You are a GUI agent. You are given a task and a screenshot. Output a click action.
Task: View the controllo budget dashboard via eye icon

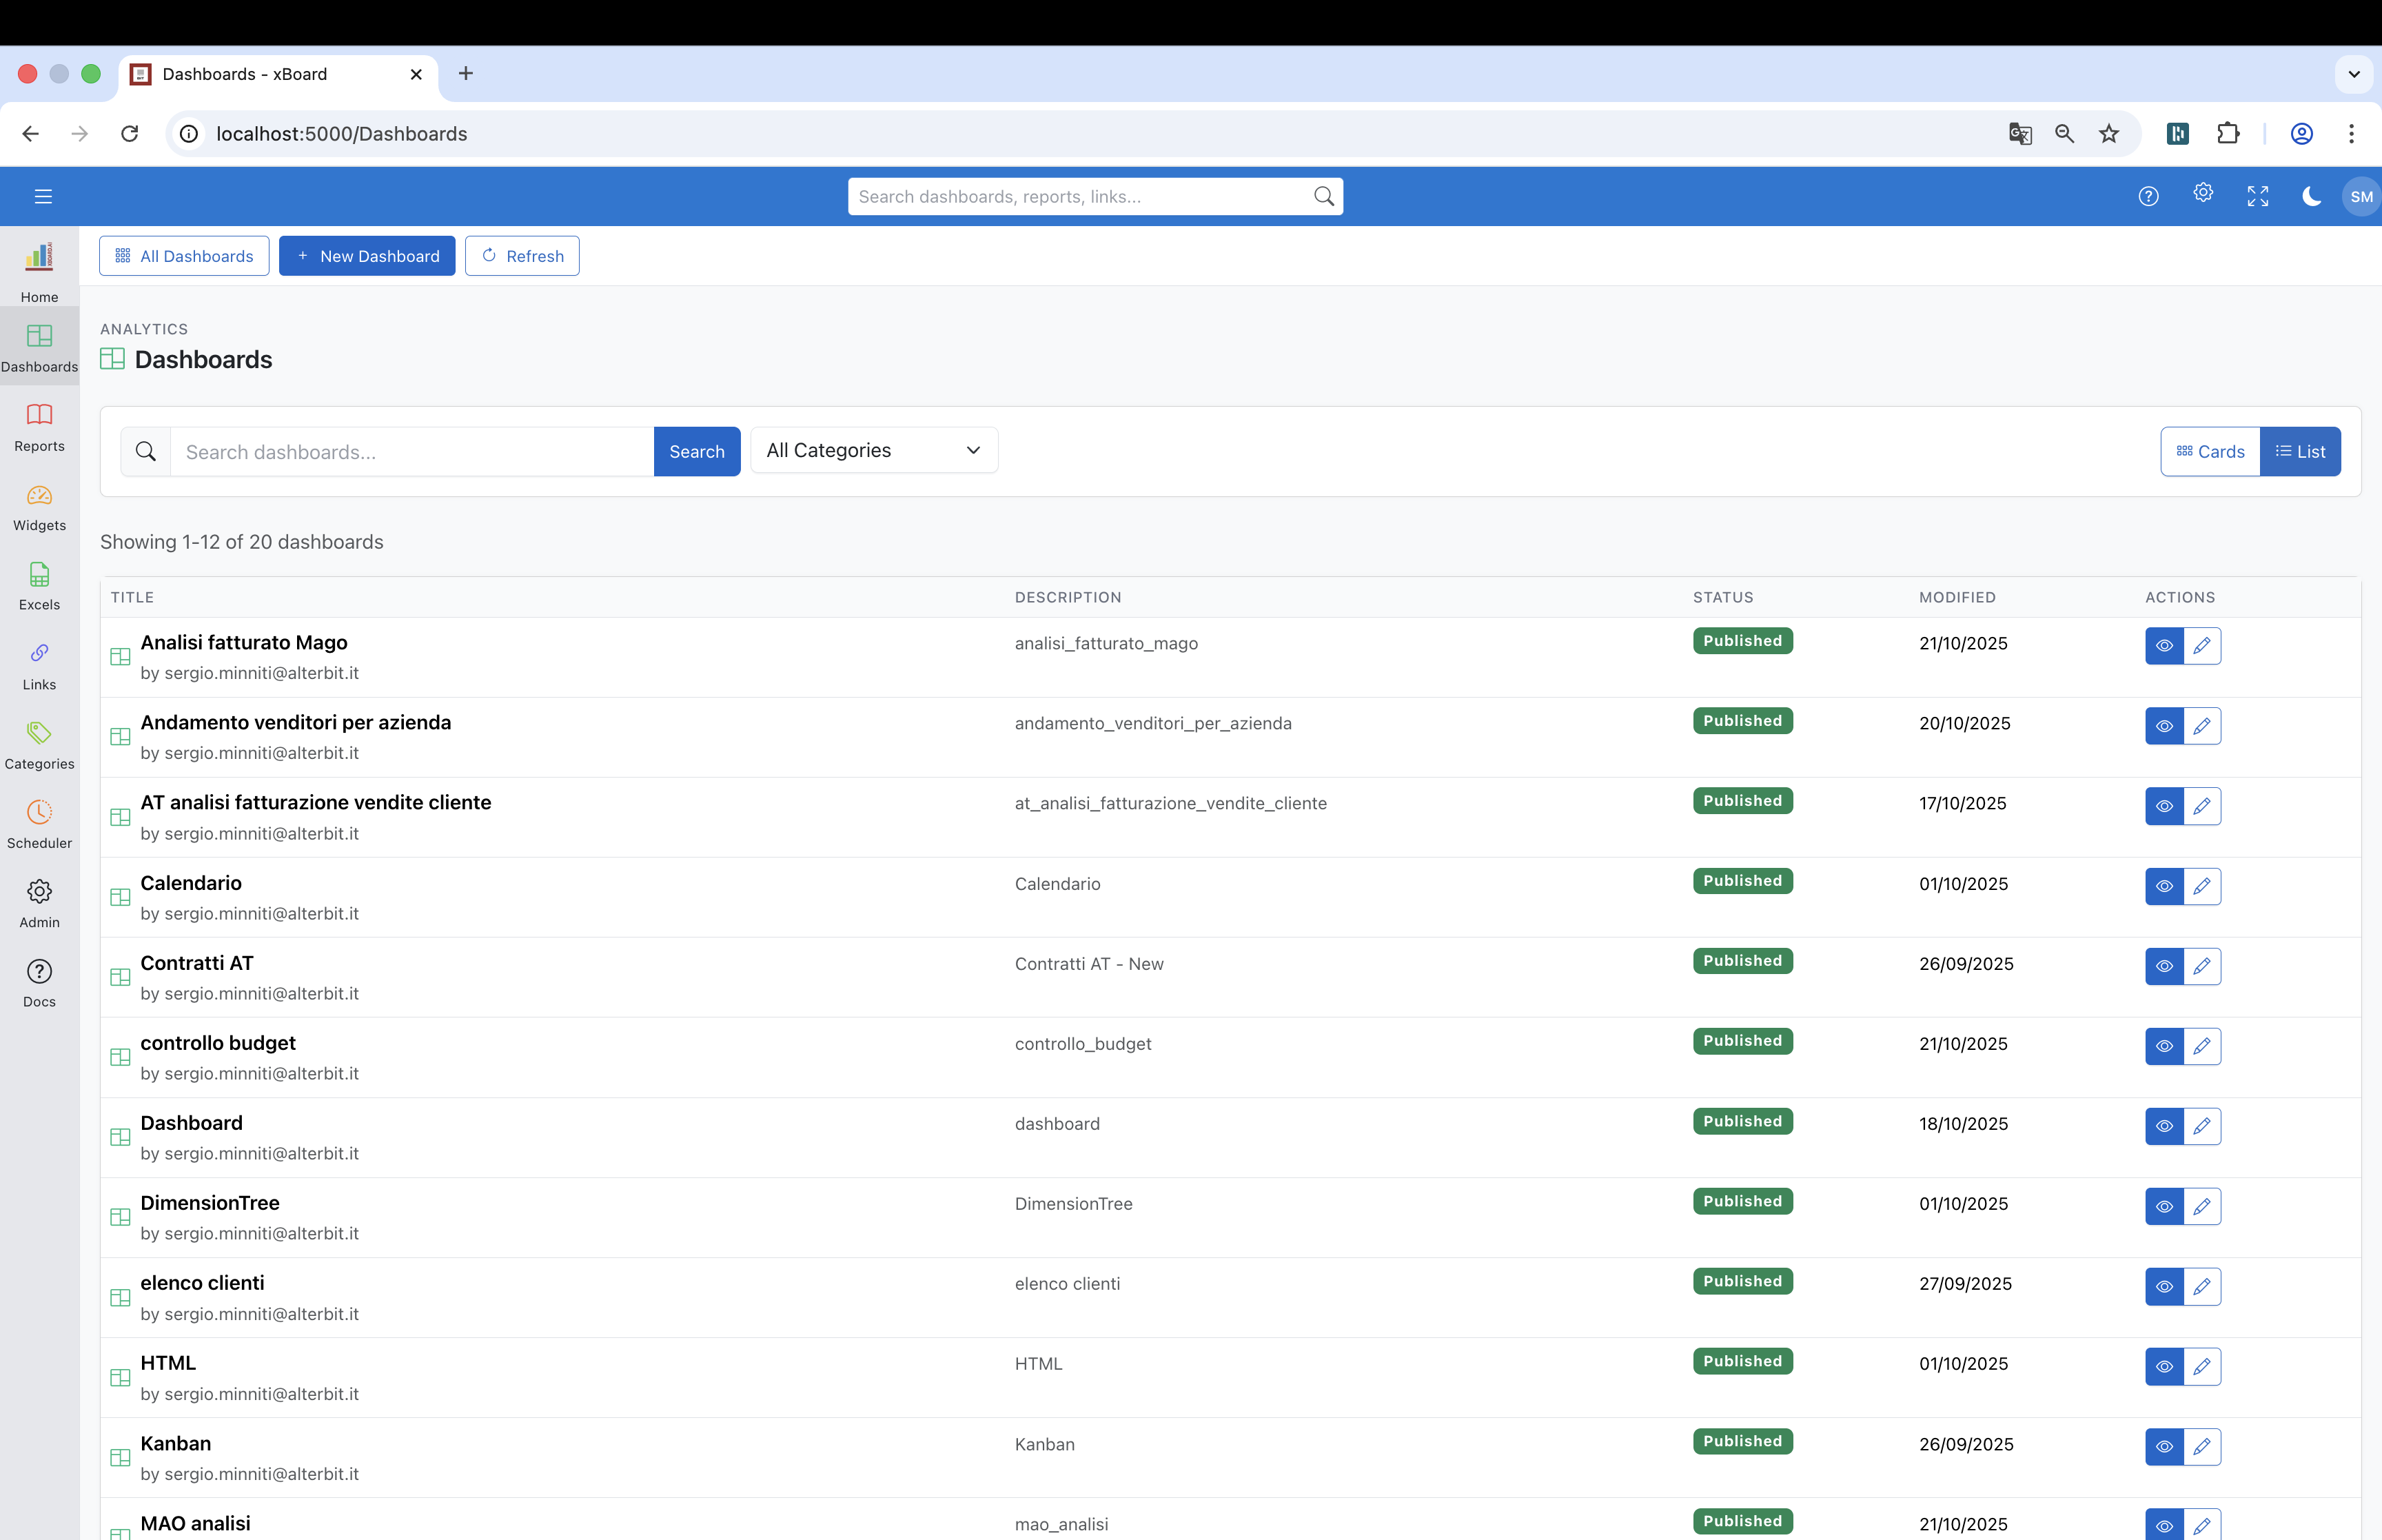coord(2164,1046)
